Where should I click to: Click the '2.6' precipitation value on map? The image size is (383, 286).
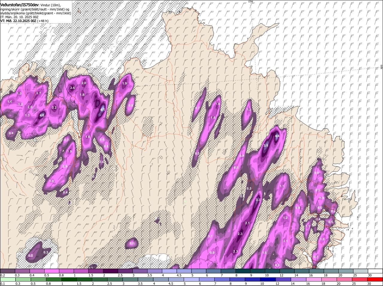click(x=72, y=88)
